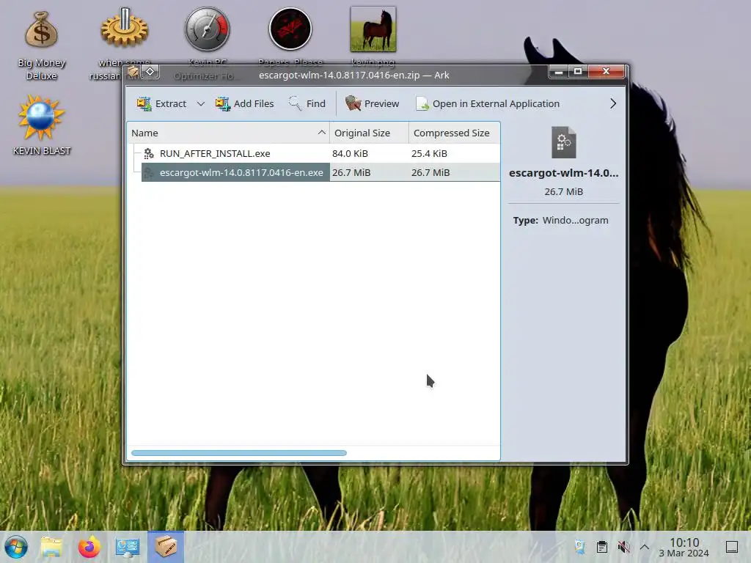Open the system settings taskbar icon

point(128,547)
